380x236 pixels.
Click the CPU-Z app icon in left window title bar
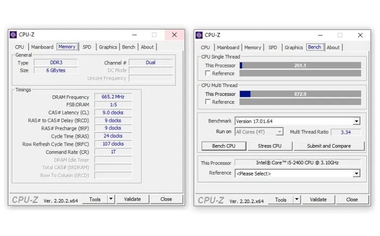pos(13,34)
